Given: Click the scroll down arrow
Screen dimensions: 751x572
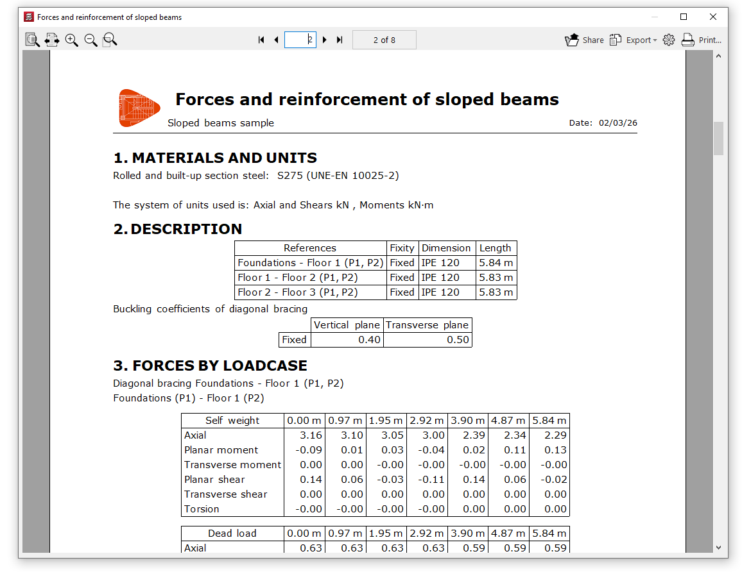Looking at the screenshot, I should [x=718, y=548].
